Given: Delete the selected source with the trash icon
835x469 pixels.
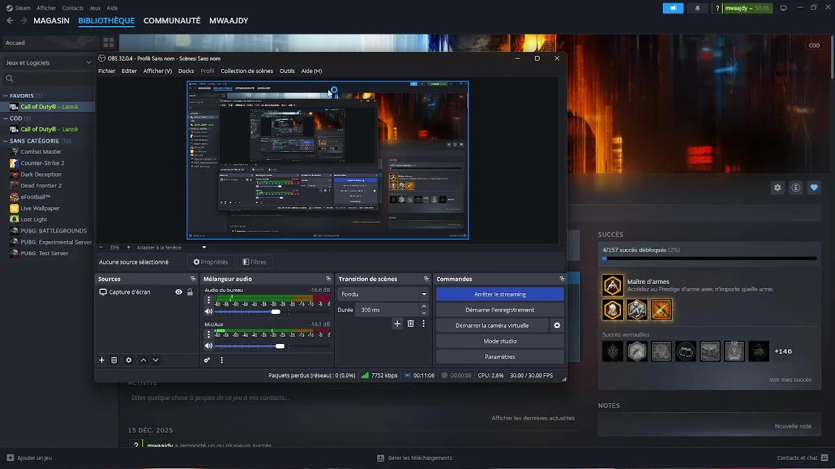Looking at the screenshot, I should click(x=114, y=360).
